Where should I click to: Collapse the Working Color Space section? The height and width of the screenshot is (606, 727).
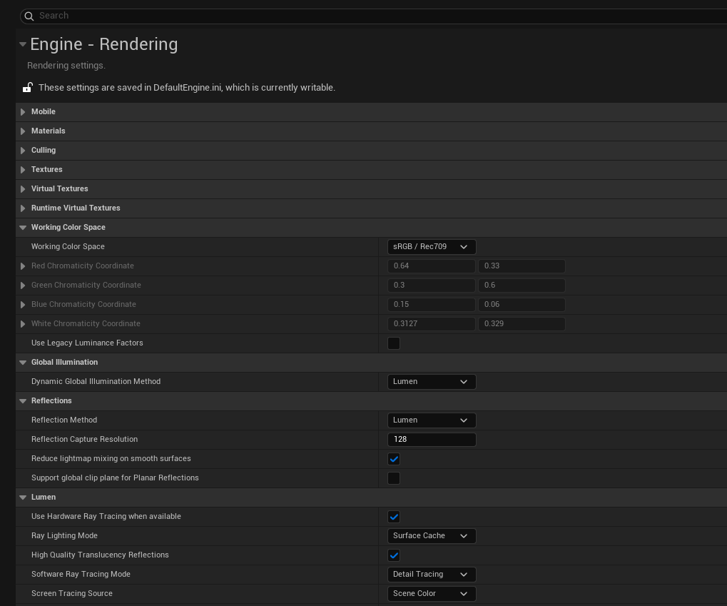(23, 228)
